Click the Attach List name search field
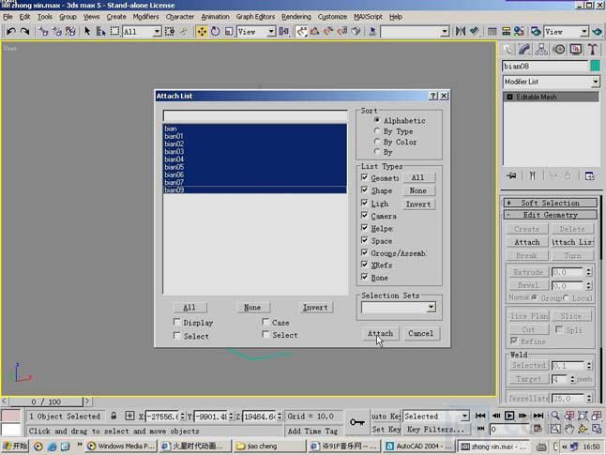 click(x=255, y=116)
